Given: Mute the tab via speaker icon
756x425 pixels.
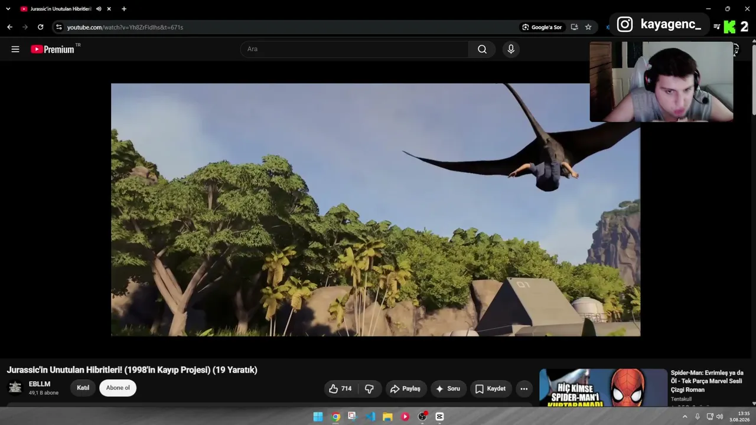Looking at the screenshot, I should [99, 9].
